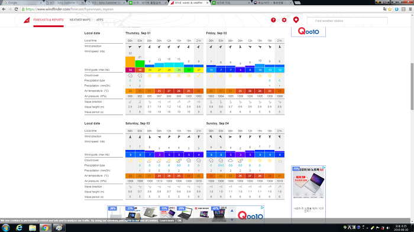The width and height of the screenshot is (414, 232).
Task: Reload the windfinder page
Action: coord(16,9)
